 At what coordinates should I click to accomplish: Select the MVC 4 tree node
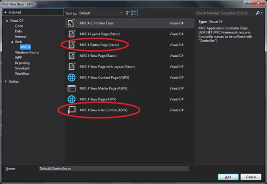[x=25, y=47]
